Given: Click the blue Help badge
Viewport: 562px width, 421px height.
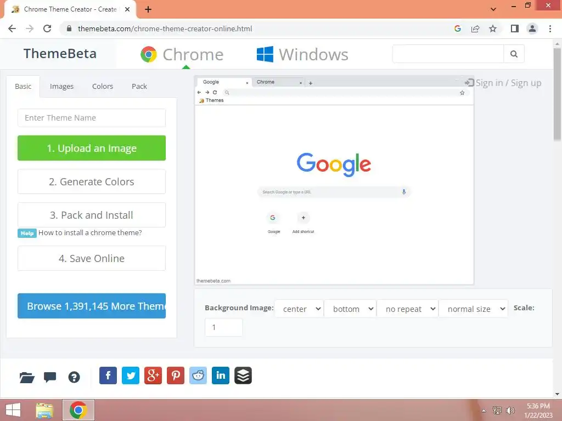Looking at the screenshot, I should [x=27, y=233].
